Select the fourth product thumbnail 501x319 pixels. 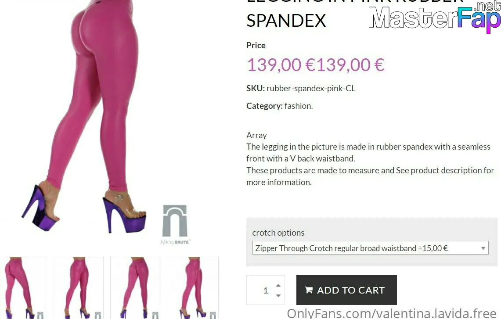pos(193,288)
